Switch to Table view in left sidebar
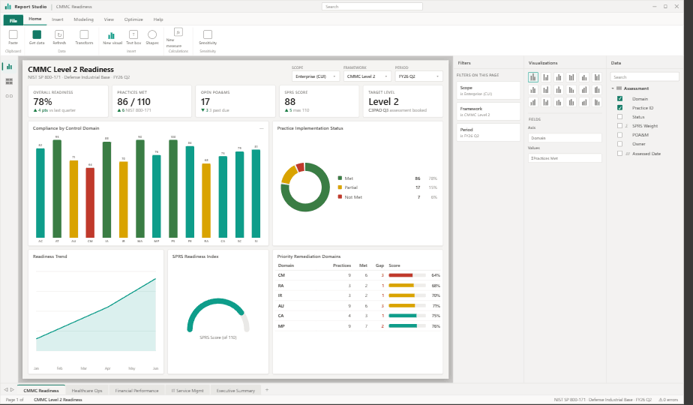This screenshot has height=405, width=693. 9,81
